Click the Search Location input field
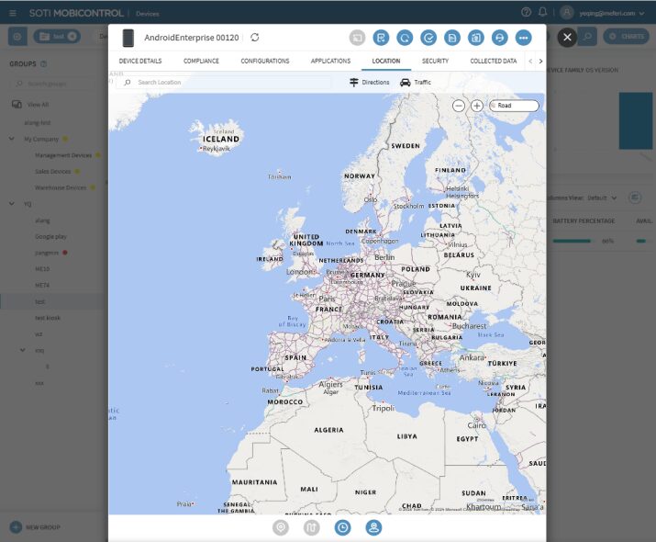The height and width of the screenshot is (542, 656). click(x=224, y=82)
